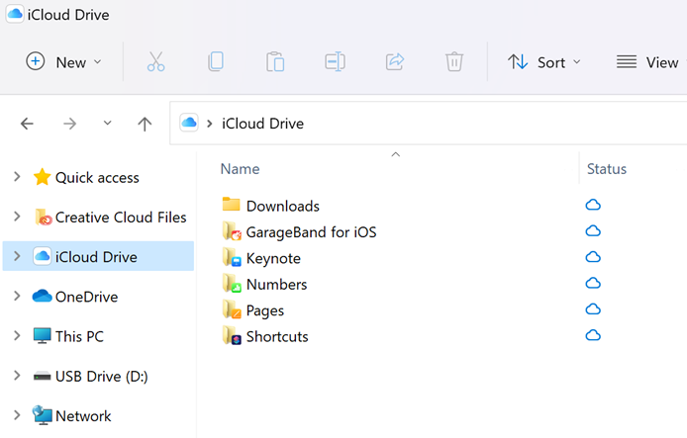Click the Share icon in toolbar
Screen dimensions: 687x438
tap(395, 61)
